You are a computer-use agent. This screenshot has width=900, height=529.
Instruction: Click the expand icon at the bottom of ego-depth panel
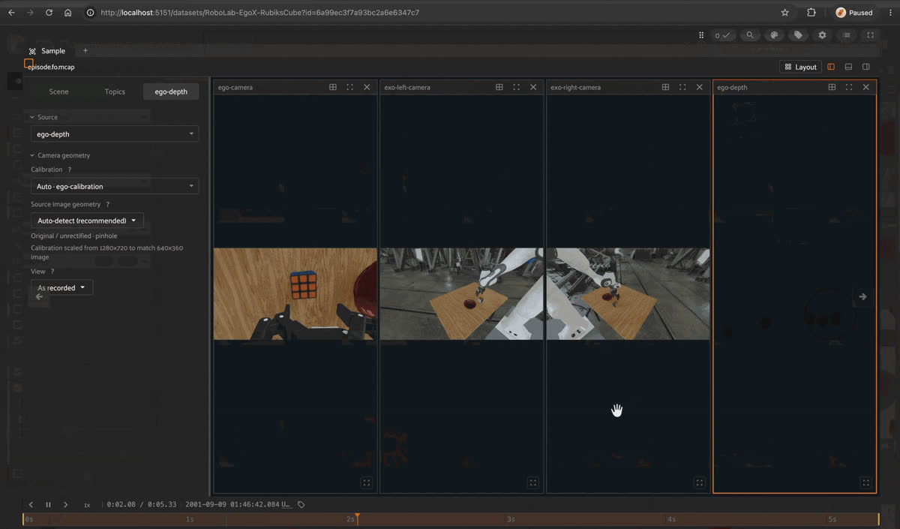point(865,483)
